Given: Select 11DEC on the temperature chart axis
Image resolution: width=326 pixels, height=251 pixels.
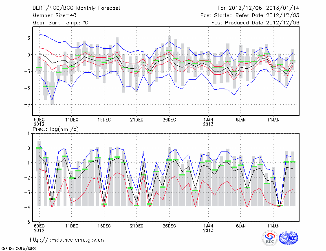Looking at the screenshot, I should click(x=71, y=119).
